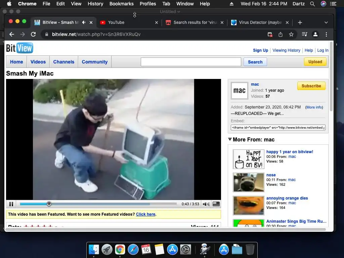Click the buffered part of video progress bar
This screenshot has width=344, height=258.
click(101, 204)
